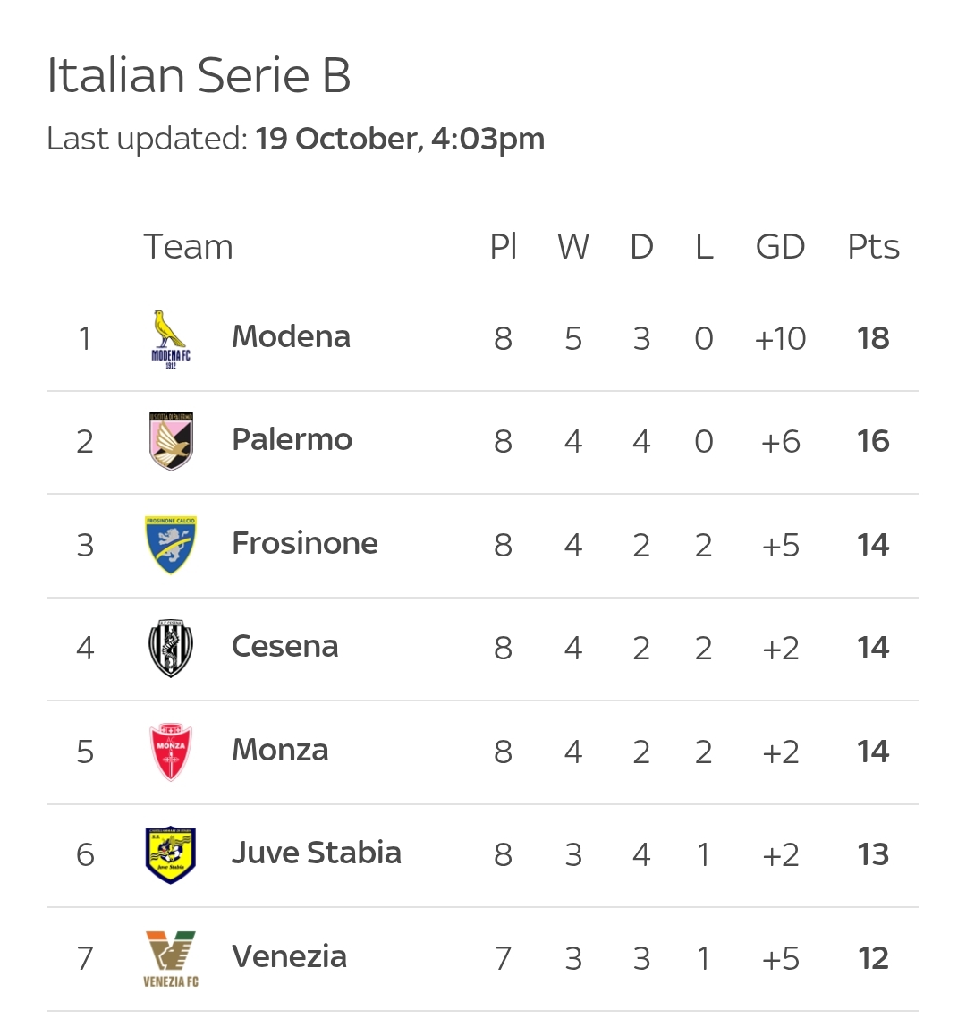
Task: Click the Cesena striped crest icon
Action: tap(170, 648)
